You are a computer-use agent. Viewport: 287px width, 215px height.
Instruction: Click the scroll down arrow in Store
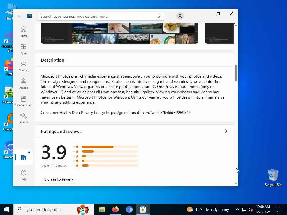(235, 184)
